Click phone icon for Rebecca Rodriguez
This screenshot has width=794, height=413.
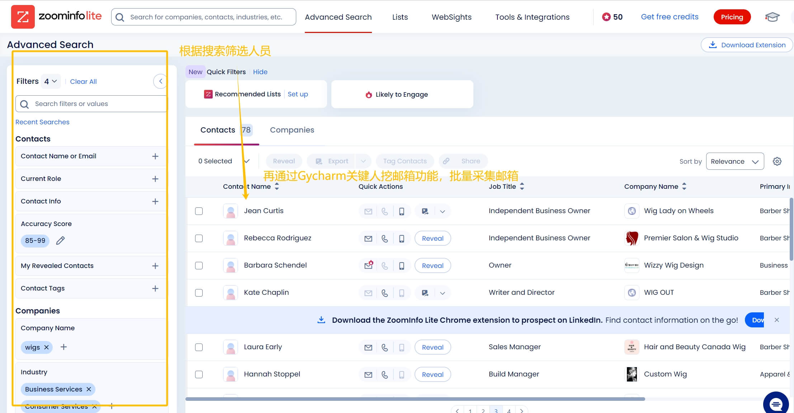(385, 239)
